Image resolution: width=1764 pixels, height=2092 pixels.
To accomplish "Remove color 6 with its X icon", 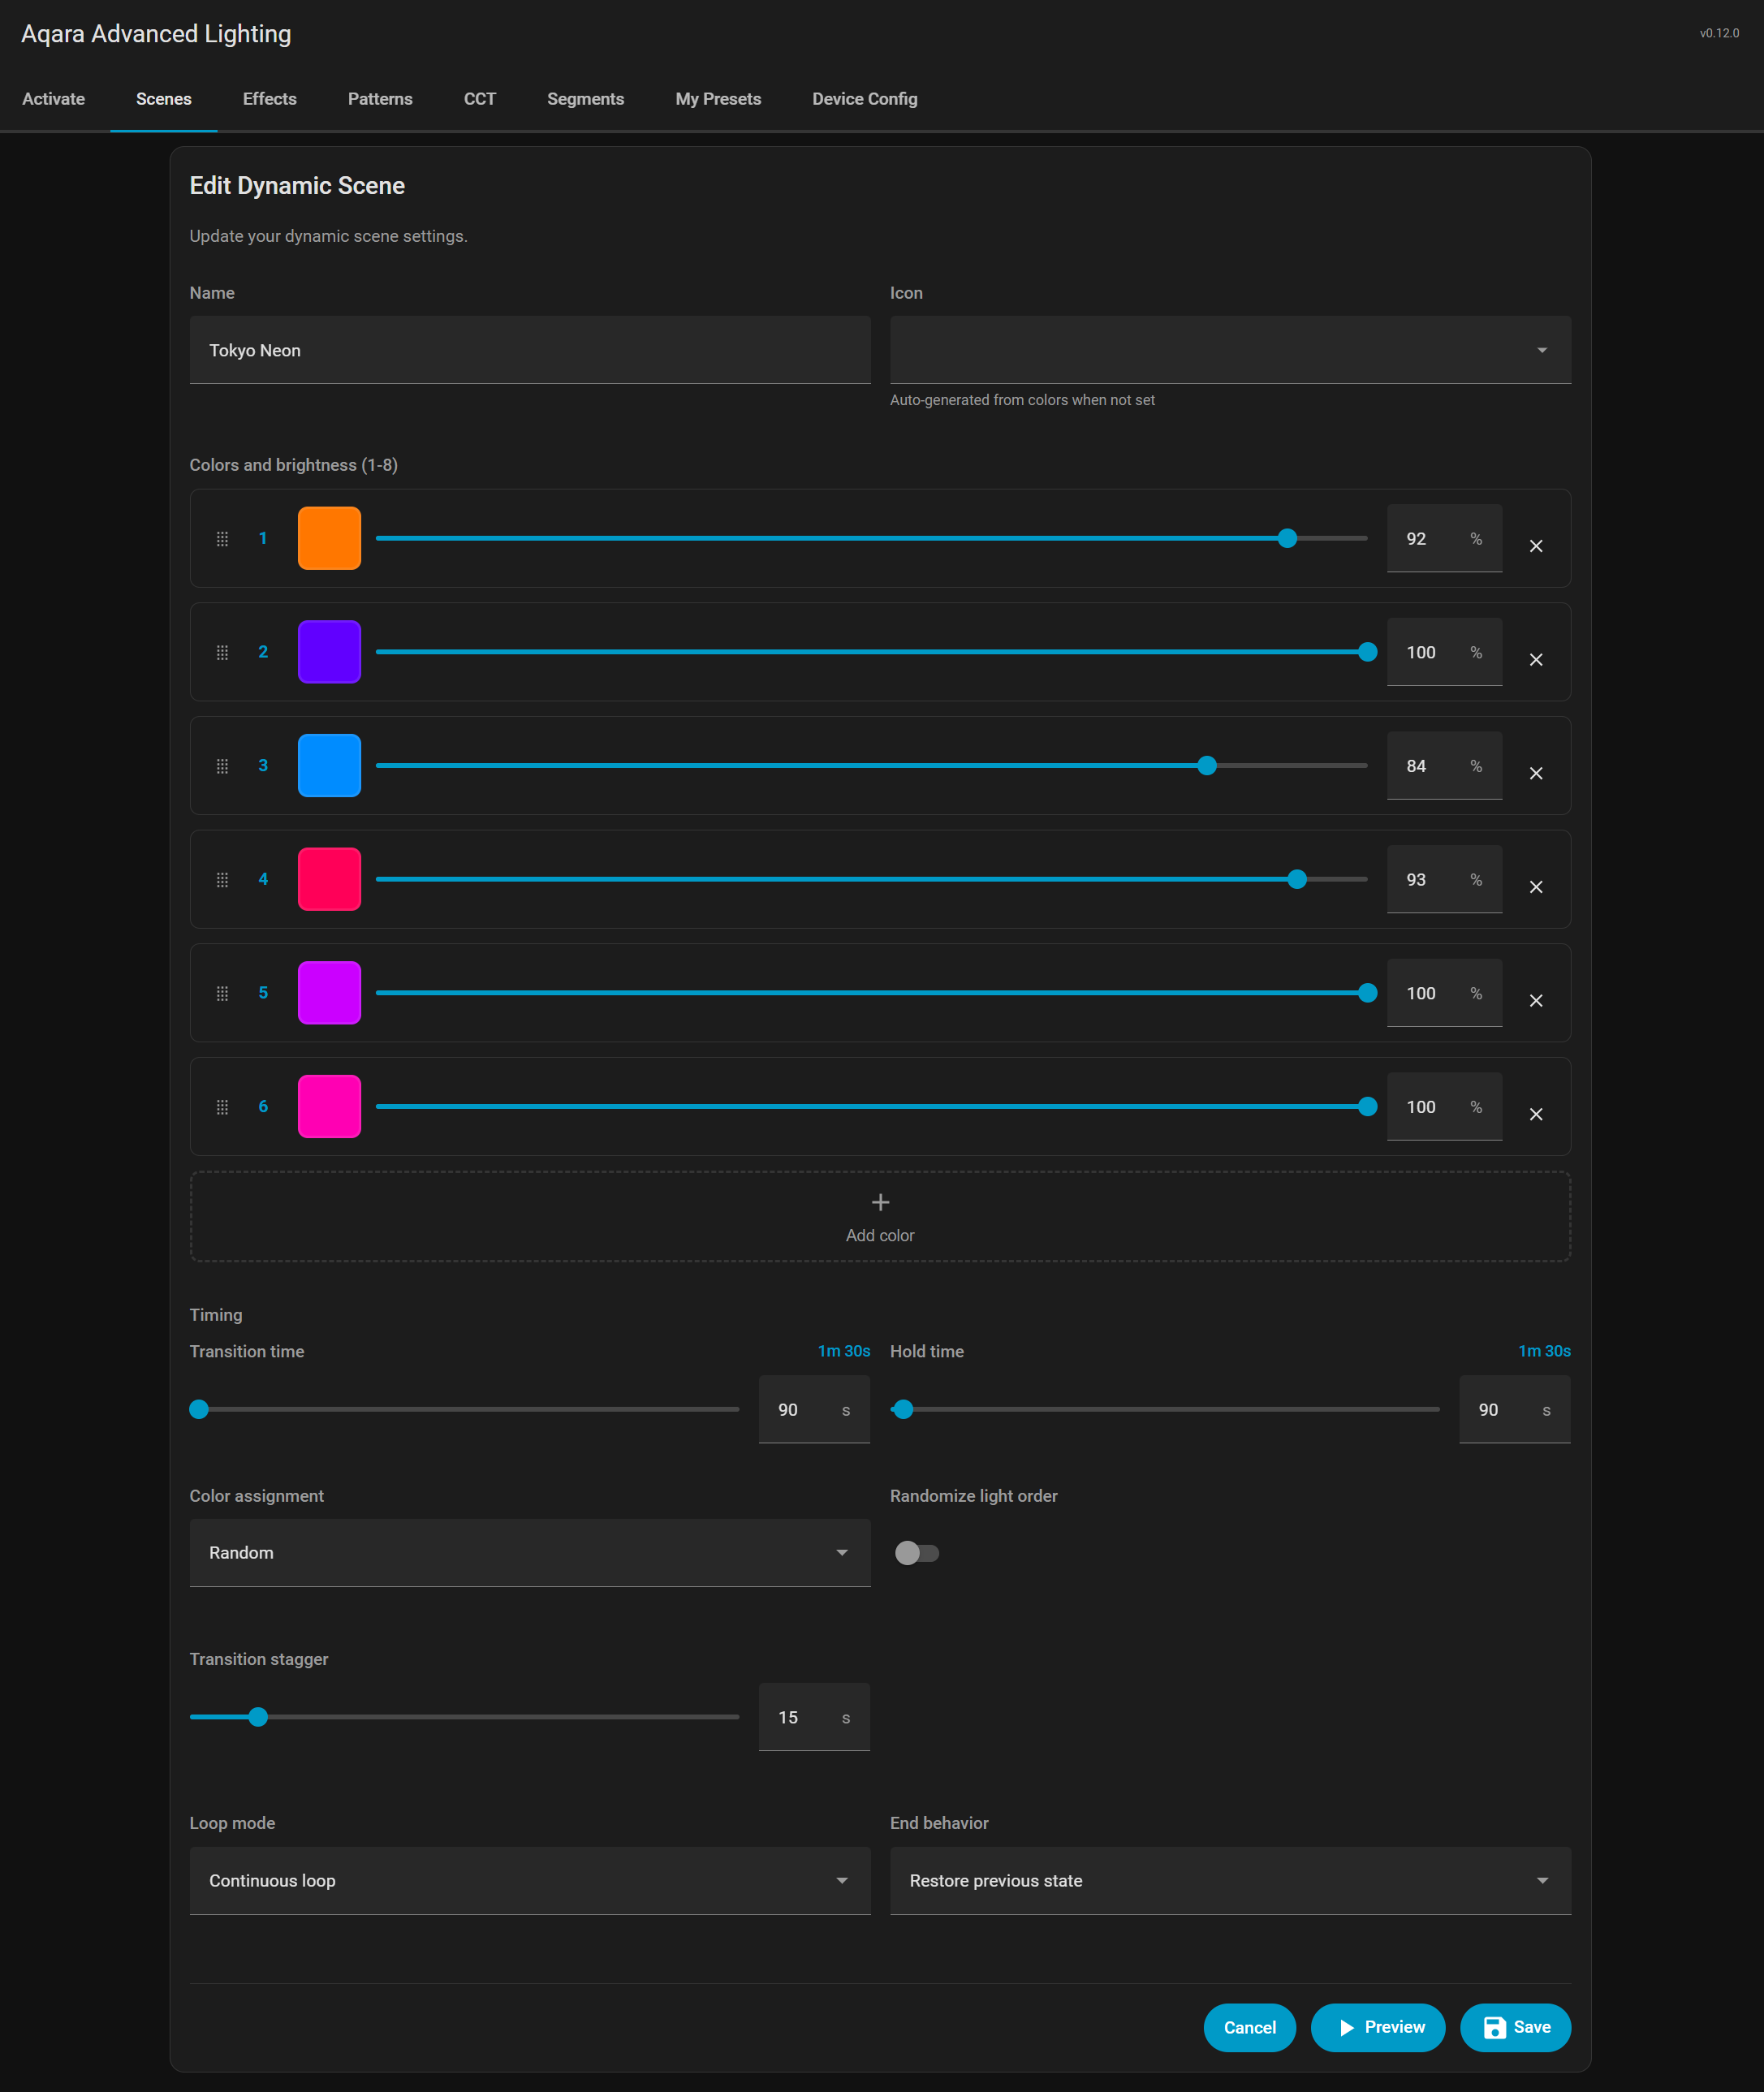I will (1535, 1114).
